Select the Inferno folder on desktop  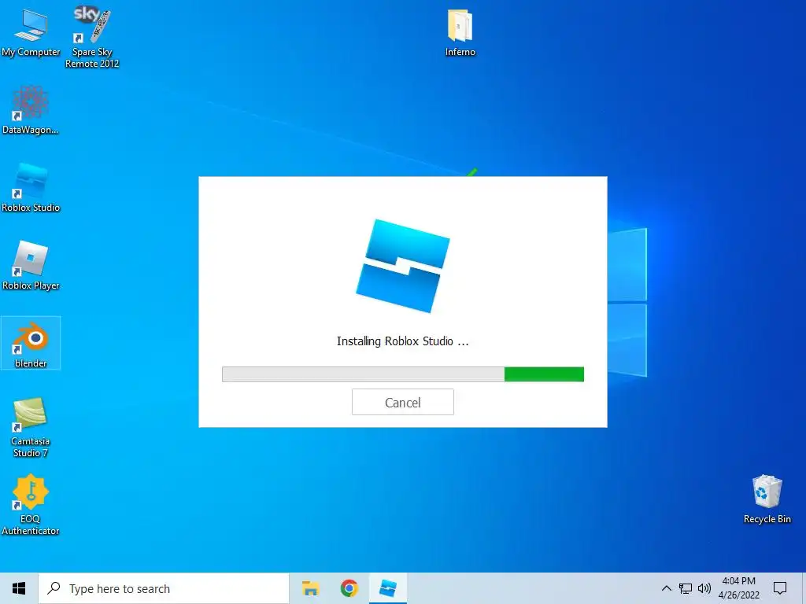pos(460,33)
